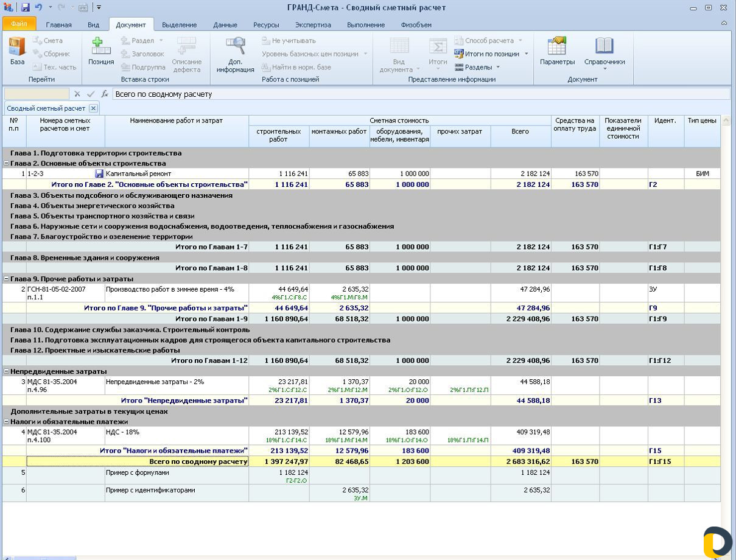Switch to the Ресурсы ribbon tab
The width and height of the screenshot is (736, 560).
pyautogui.click(x=266, y=25)
